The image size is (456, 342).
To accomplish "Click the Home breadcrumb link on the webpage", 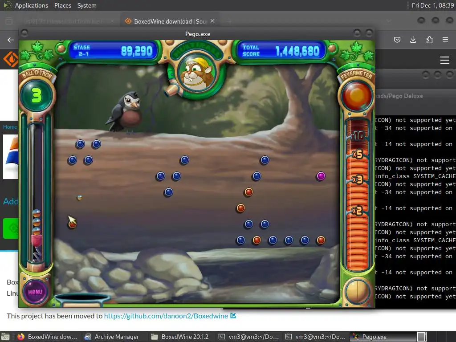I will click(10, 127).
